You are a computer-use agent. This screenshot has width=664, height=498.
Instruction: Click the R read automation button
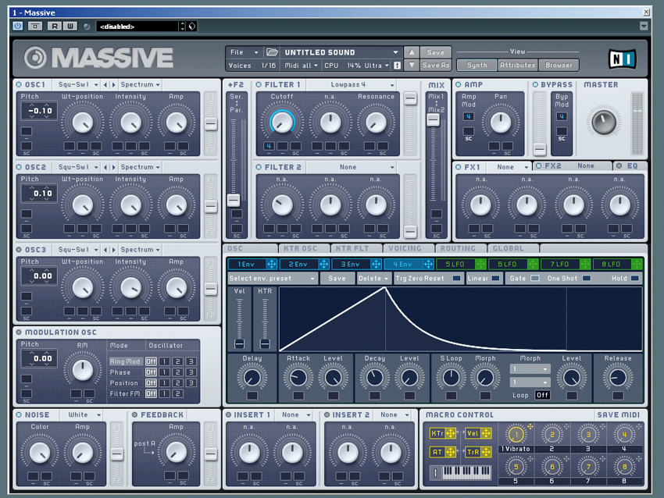[x=54, y=27]
